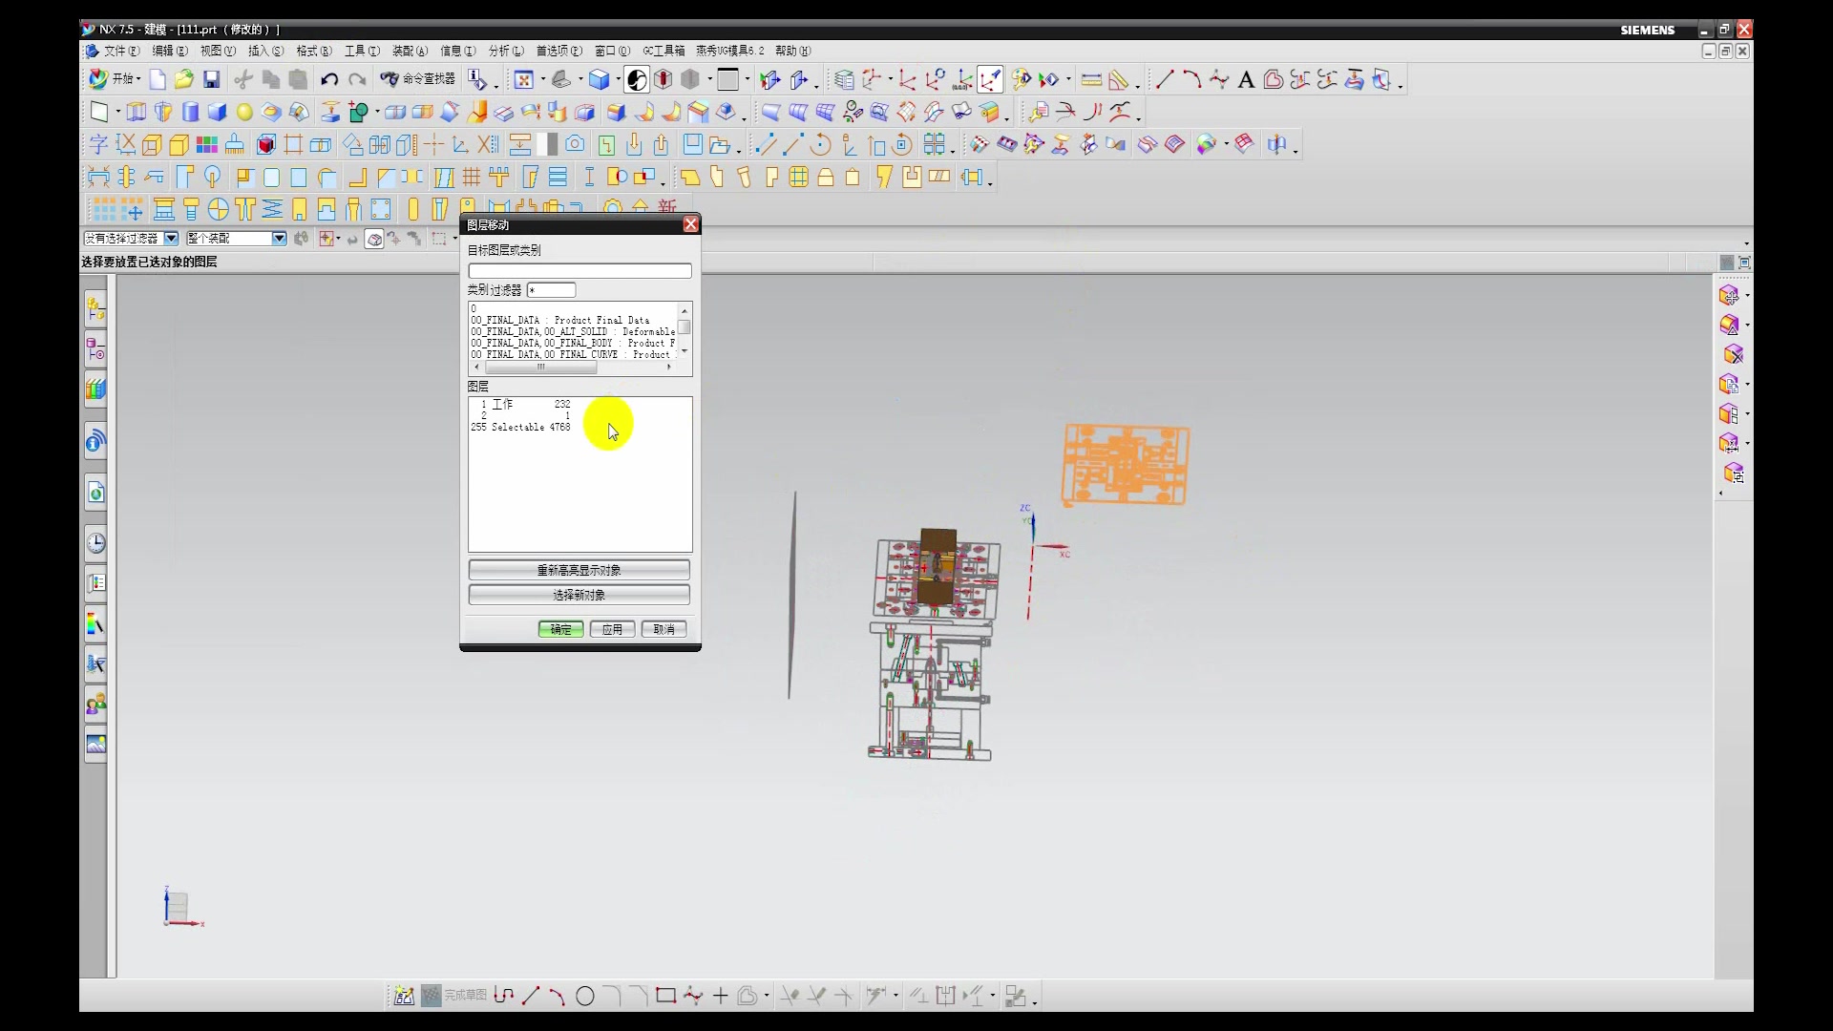The height and width of the screenshot is (1031, 1833).
Task: Select the yellow Sphere feature icon
Action: (244, 113)
